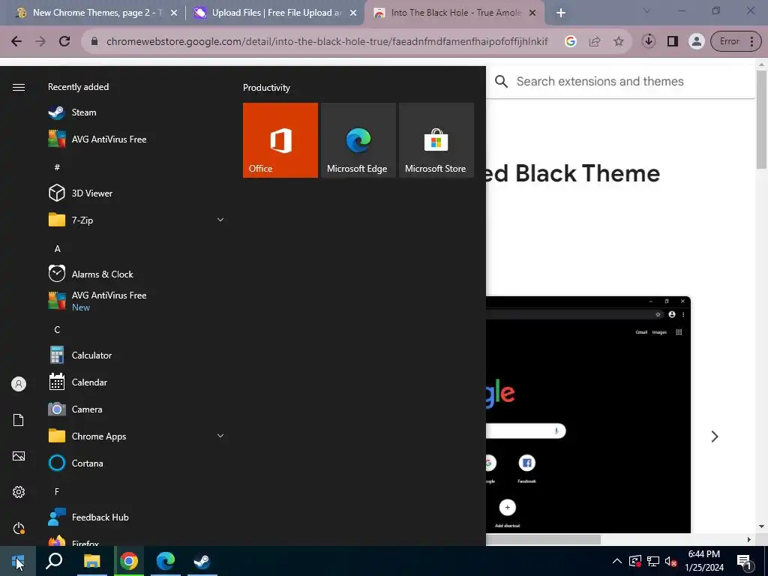Click the Recently added heading
The height and width of the screenshot is (576, 768).
(x=78, y=87)
